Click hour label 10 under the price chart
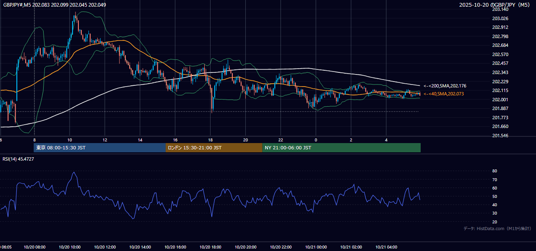This screenshot has width=536, height=251. [70, 140]
